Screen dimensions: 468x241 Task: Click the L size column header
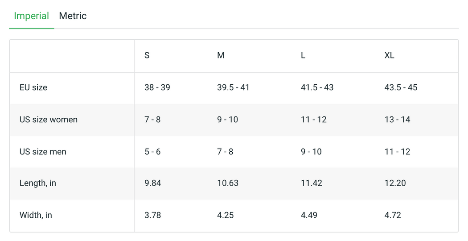tap(303, 56)
